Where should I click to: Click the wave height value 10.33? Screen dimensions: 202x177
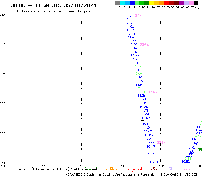[x=135, y=55]
